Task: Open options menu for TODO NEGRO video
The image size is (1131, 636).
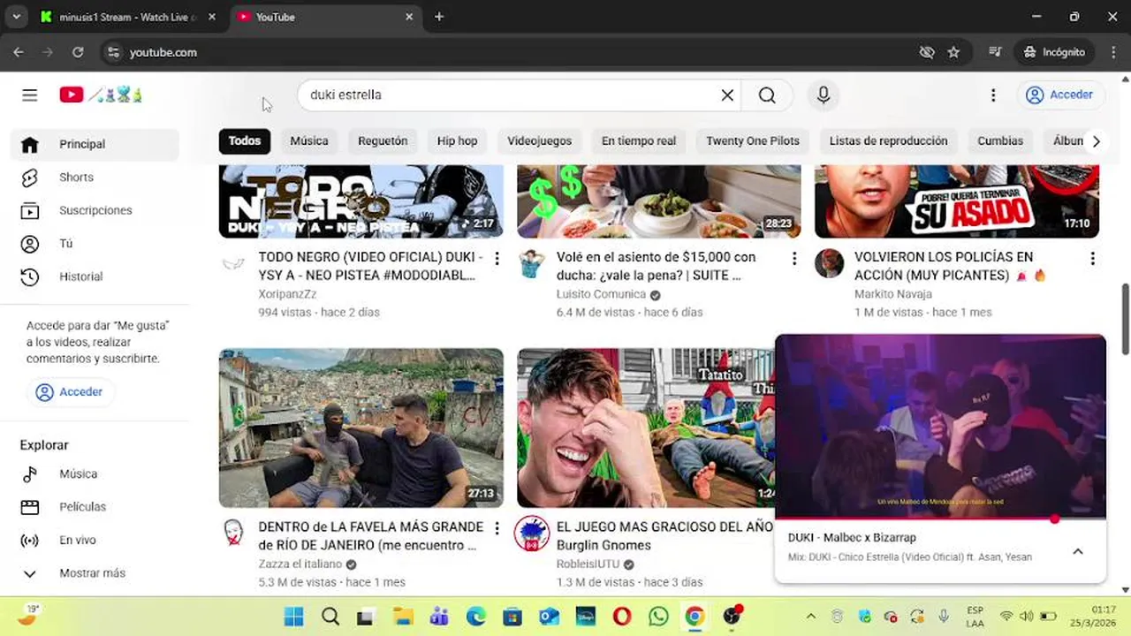Action: (x=497, y=259)
